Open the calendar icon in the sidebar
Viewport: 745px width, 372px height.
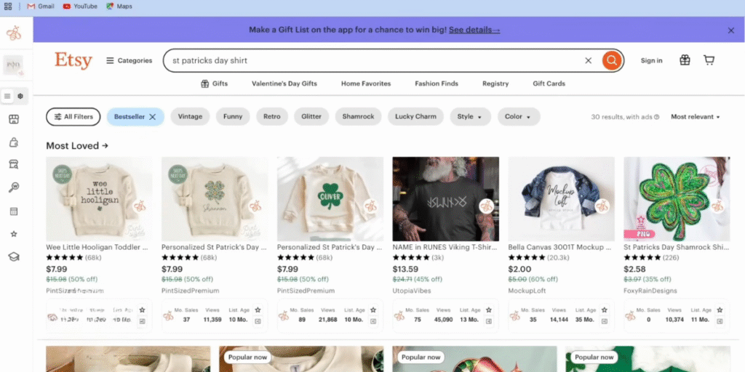coord(14,211)
